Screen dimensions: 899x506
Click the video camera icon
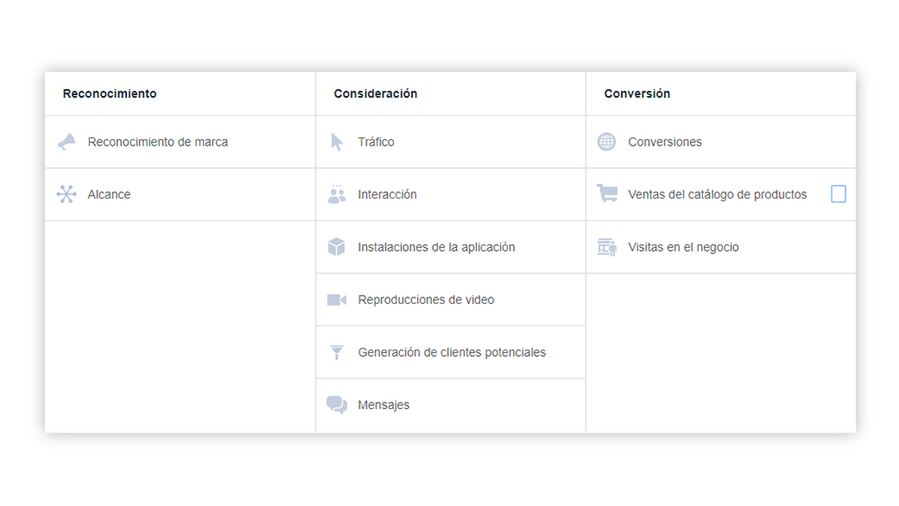pyautogui.click(x=336, y=299)
